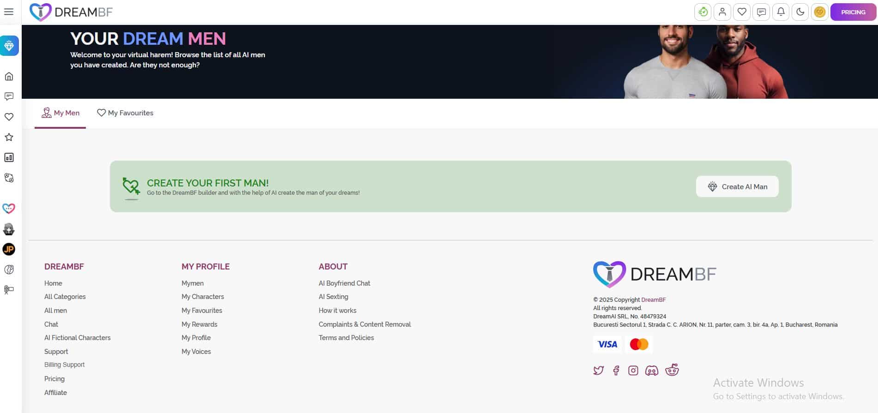Click the sidebar globe face icon
This screenshot has height=413, width=878.
(9, 269)
